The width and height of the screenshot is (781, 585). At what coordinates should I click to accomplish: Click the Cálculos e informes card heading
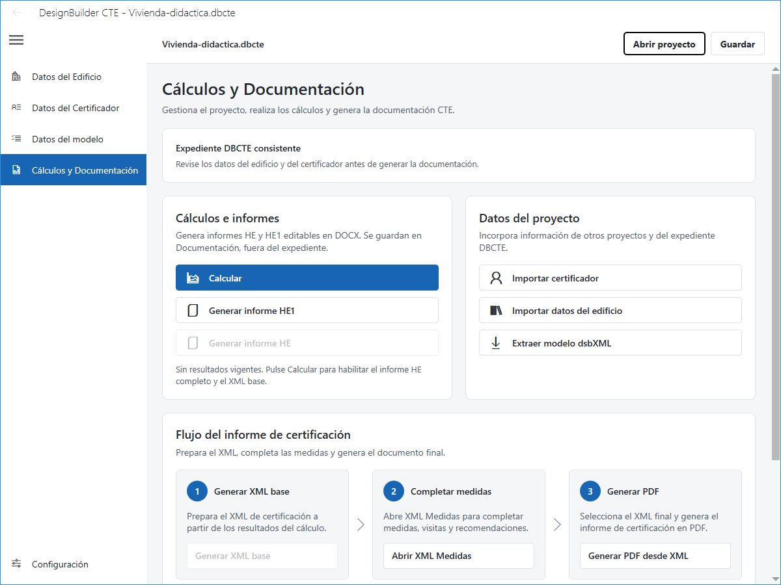click(x=227, y=218)
